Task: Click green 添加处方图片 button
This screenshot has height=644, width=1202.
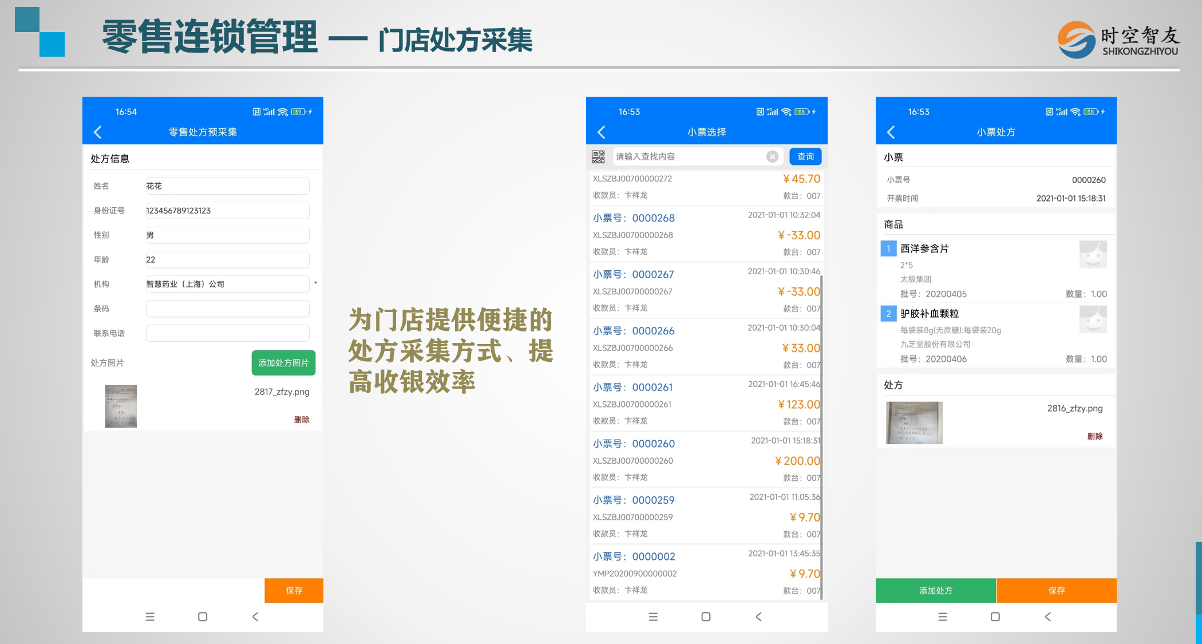Action: point(283,363)
